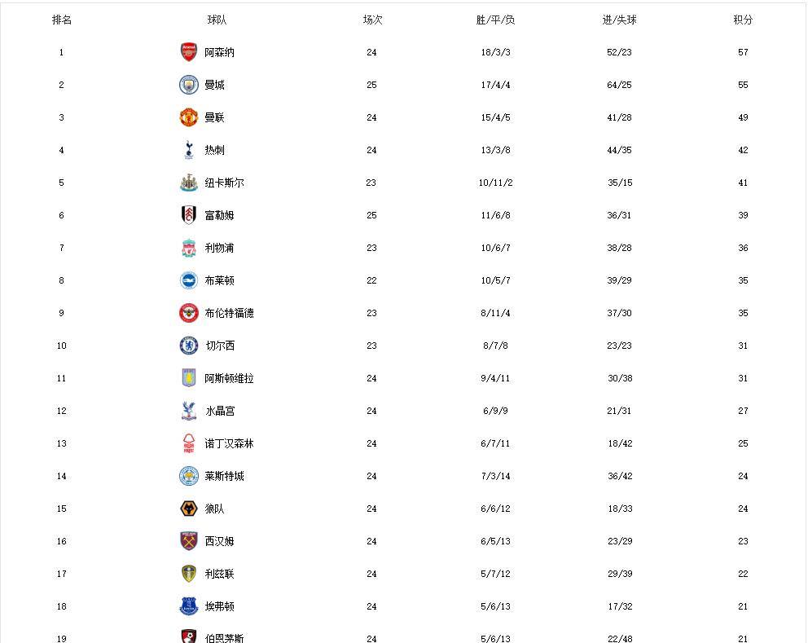Click the Brighton club crest icon
This screenshot has height=643, width=808.
188,280
